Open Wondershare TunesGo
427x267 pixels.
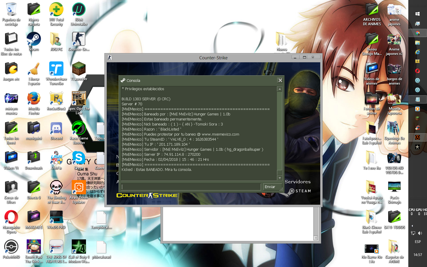[x=56, y=73]
